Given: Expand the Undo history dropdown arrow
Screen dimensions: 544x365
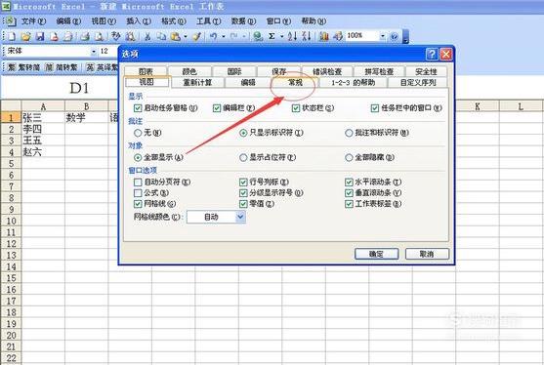Looking at the screenshot, I should 224,36.
